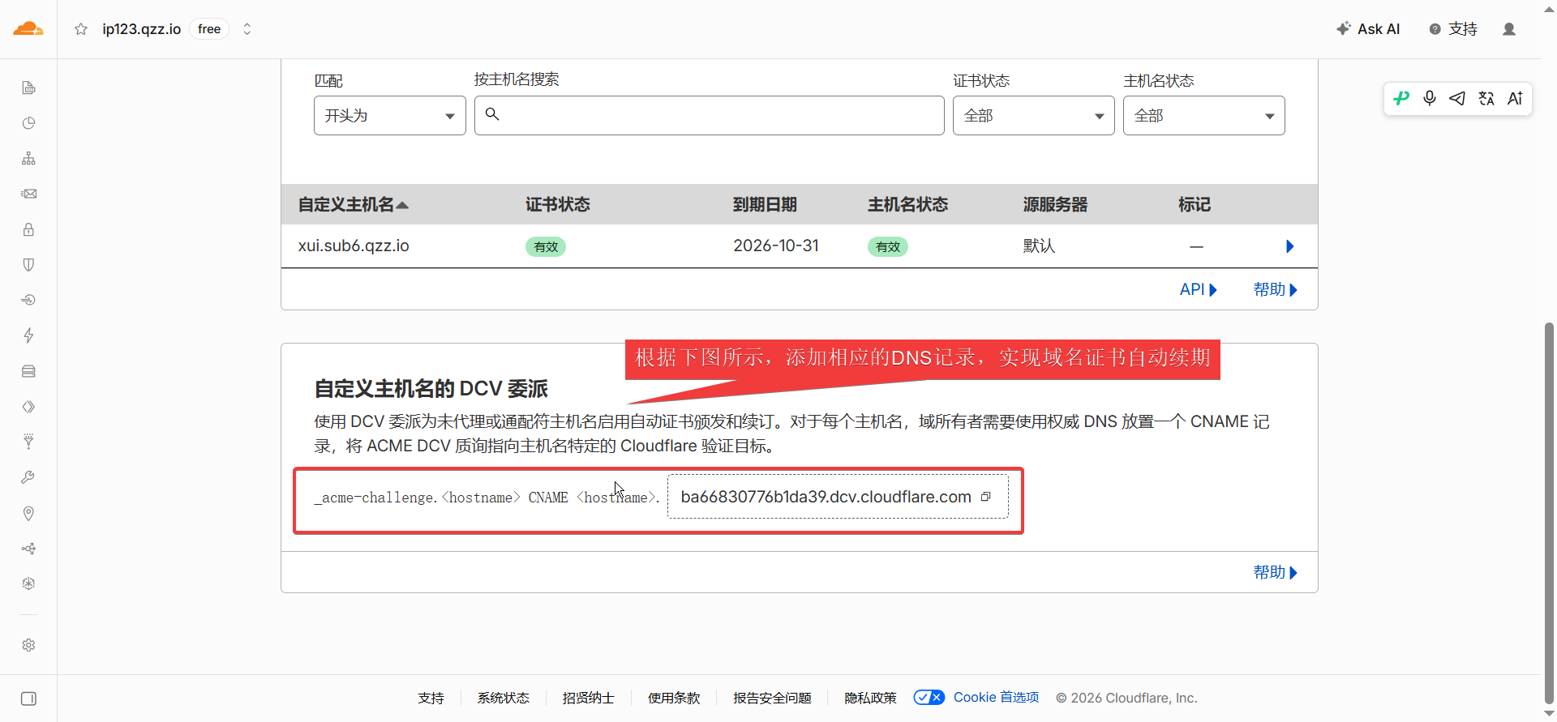The width and height of the screenshot is (1557, 722).
Task: Click the 源服务器 column header
Action: pyautogui.click(x=1055, y=205)
